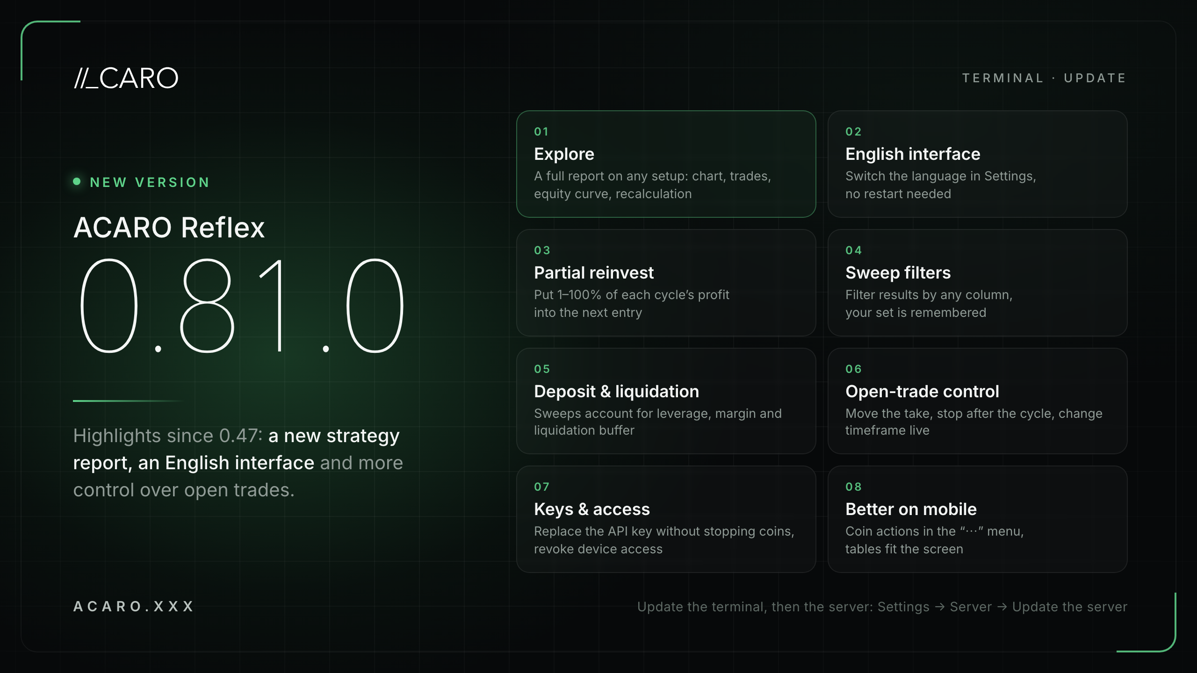Click the 0.81.0 version number
Image resolution: width=1197 pixels, height=673 pixels.
click(x=241, y=306)
